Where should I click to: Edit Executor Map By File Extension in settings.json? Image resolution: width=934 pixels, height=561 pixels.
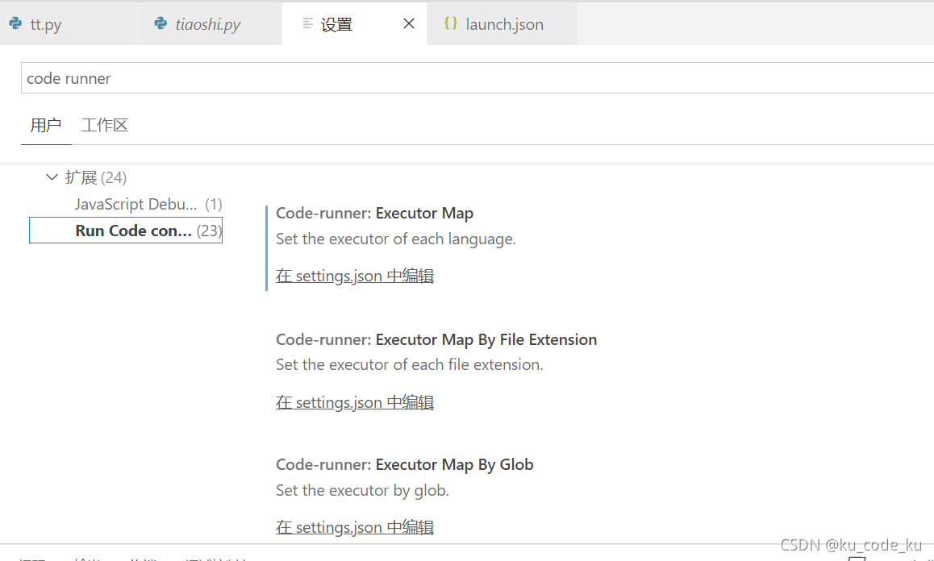coord(354,402)
